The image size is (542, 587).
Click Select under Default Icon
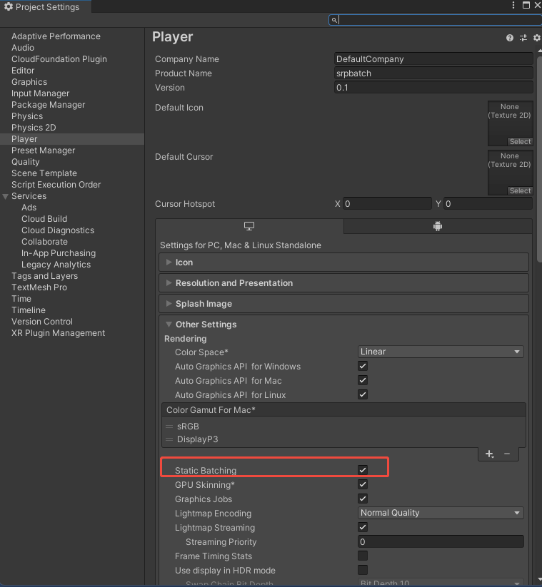pos(520,141)
